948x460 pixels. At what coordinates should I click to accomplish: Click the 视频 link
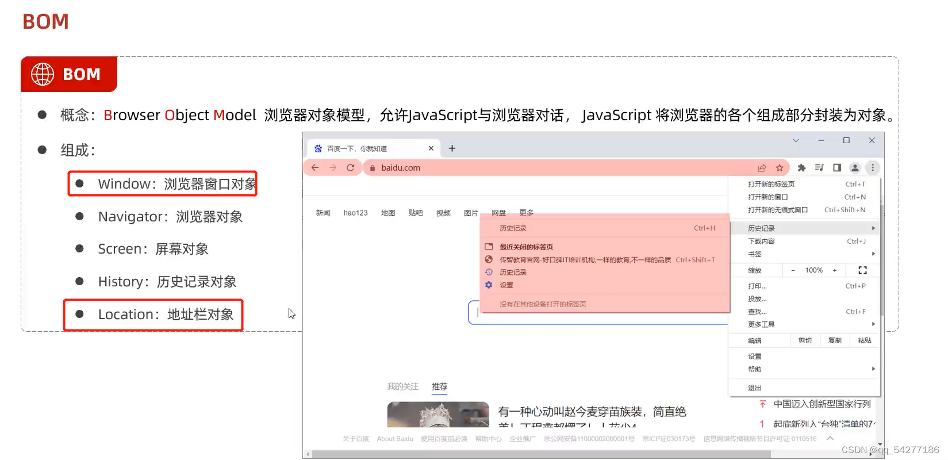tap(443, 213)
